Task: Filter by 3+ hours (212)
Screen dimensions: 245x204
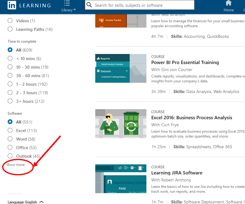Action: pos(10,101)
